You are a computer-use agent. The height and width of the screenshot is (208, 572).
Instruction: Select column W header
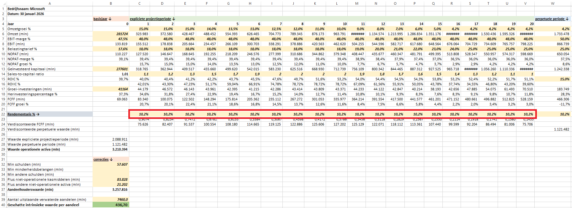pyautogui.click(x=553, y=3)
